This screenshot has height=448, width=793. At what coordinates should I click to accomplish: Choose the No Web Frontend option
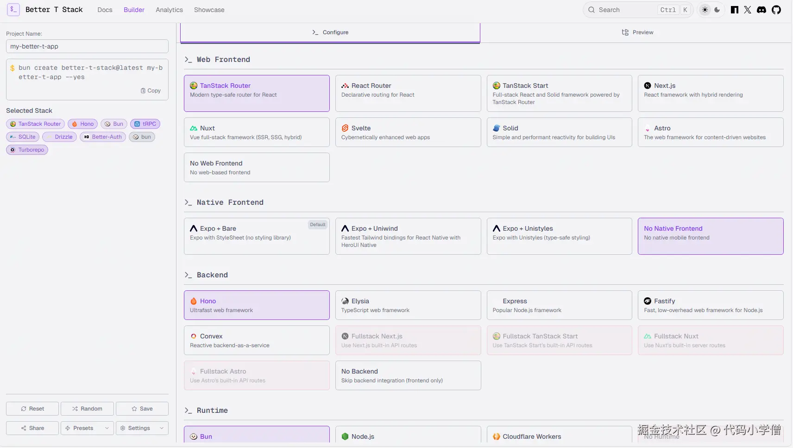257,167
